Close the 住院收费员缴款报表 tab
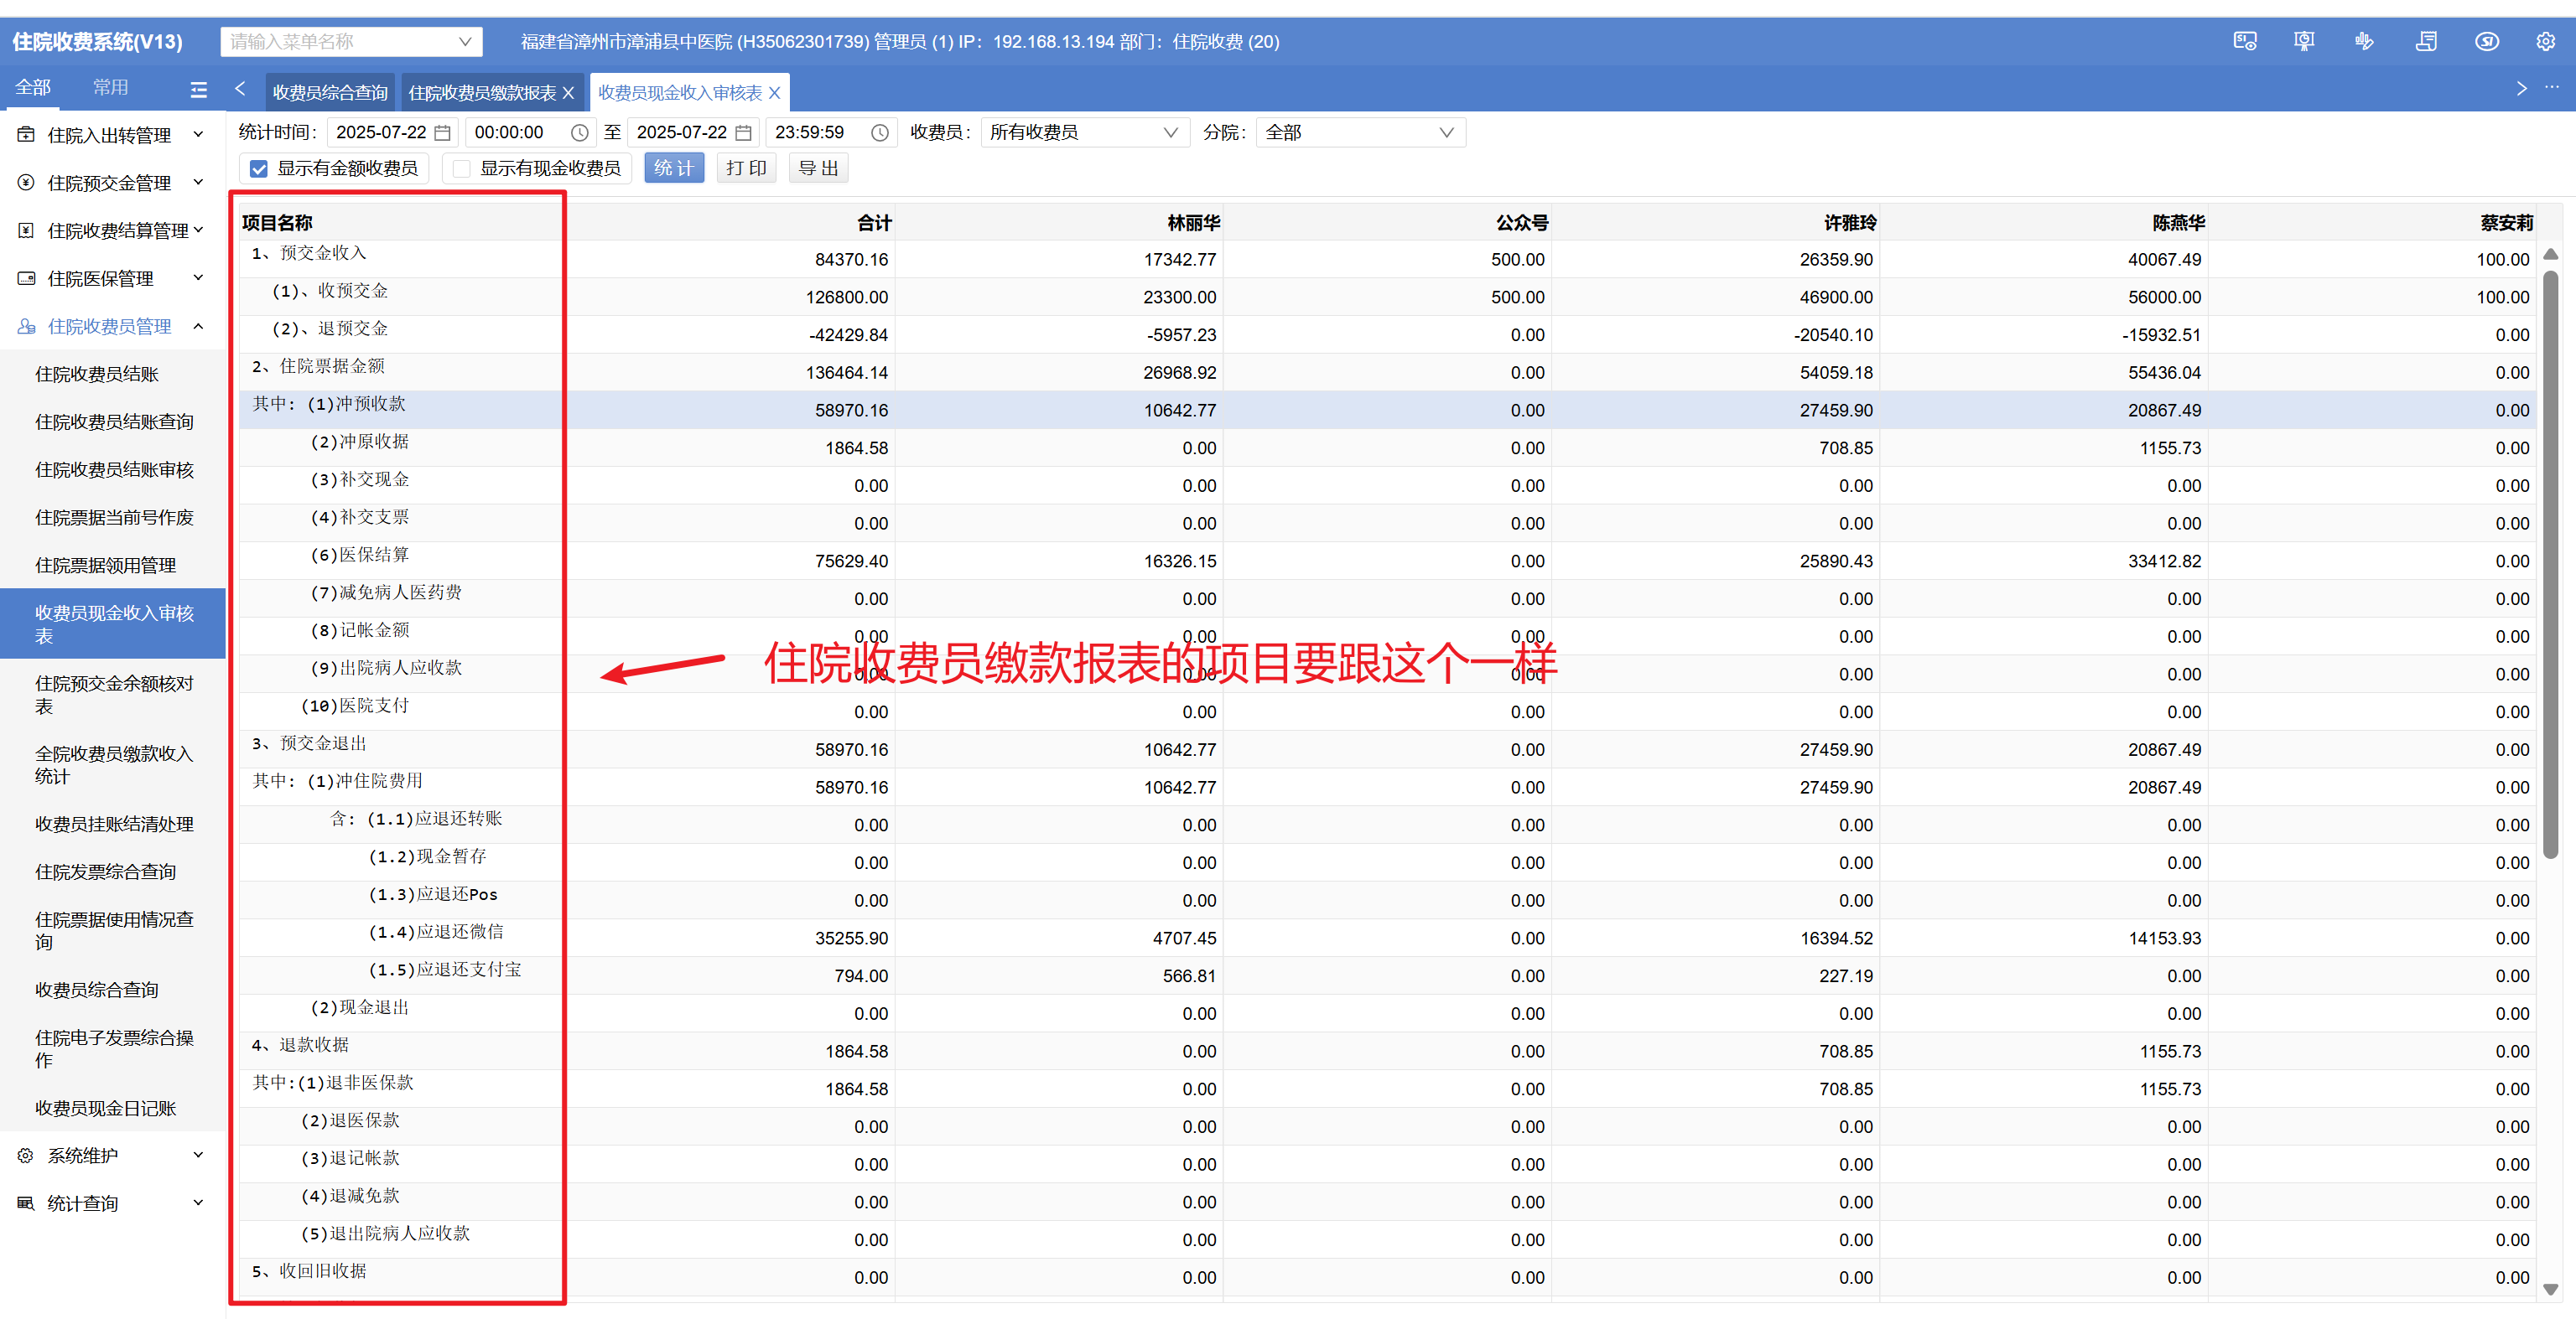This screenshot has height=1319, width=2576. pos(569,93)
